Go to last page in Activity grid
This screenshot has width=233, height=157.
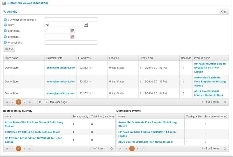30,102
